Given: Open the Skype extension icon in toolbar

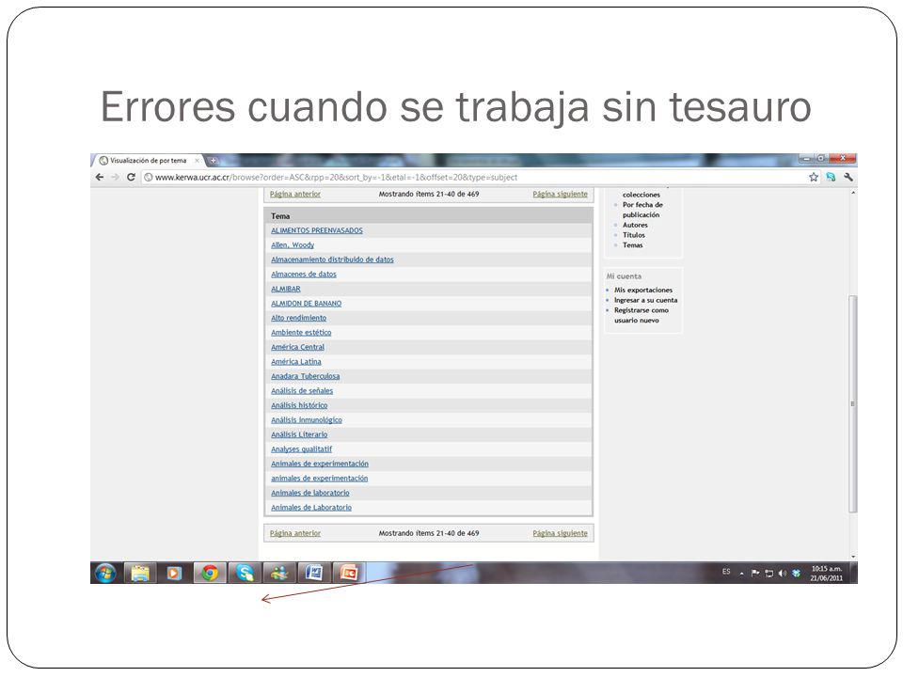Looking at the screenshot, I should [x=831, y=178].
